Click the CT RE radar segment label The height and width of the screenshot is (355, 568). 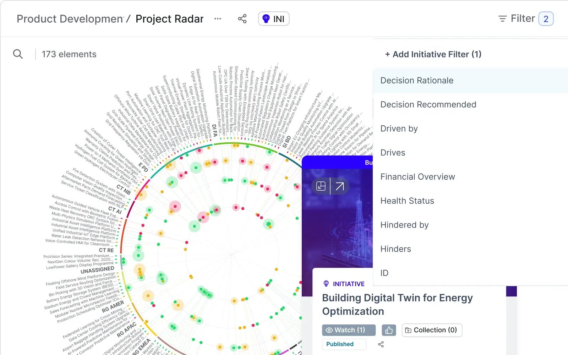(106, 250)
